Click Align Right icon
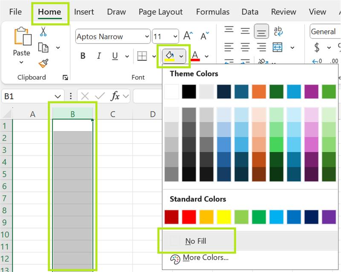The height and width of the screenshot is (272, 341). click(x=261, y=47)
